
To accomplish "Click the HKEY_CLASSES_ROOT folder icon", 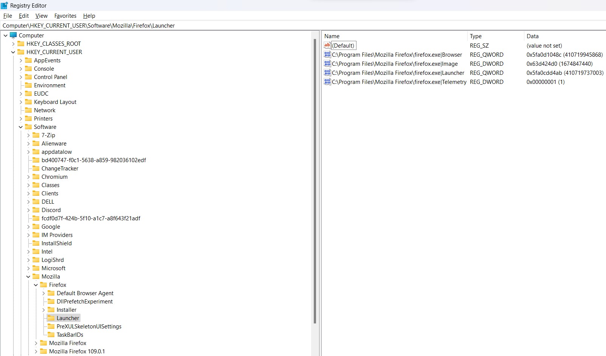I will point(21,43).
